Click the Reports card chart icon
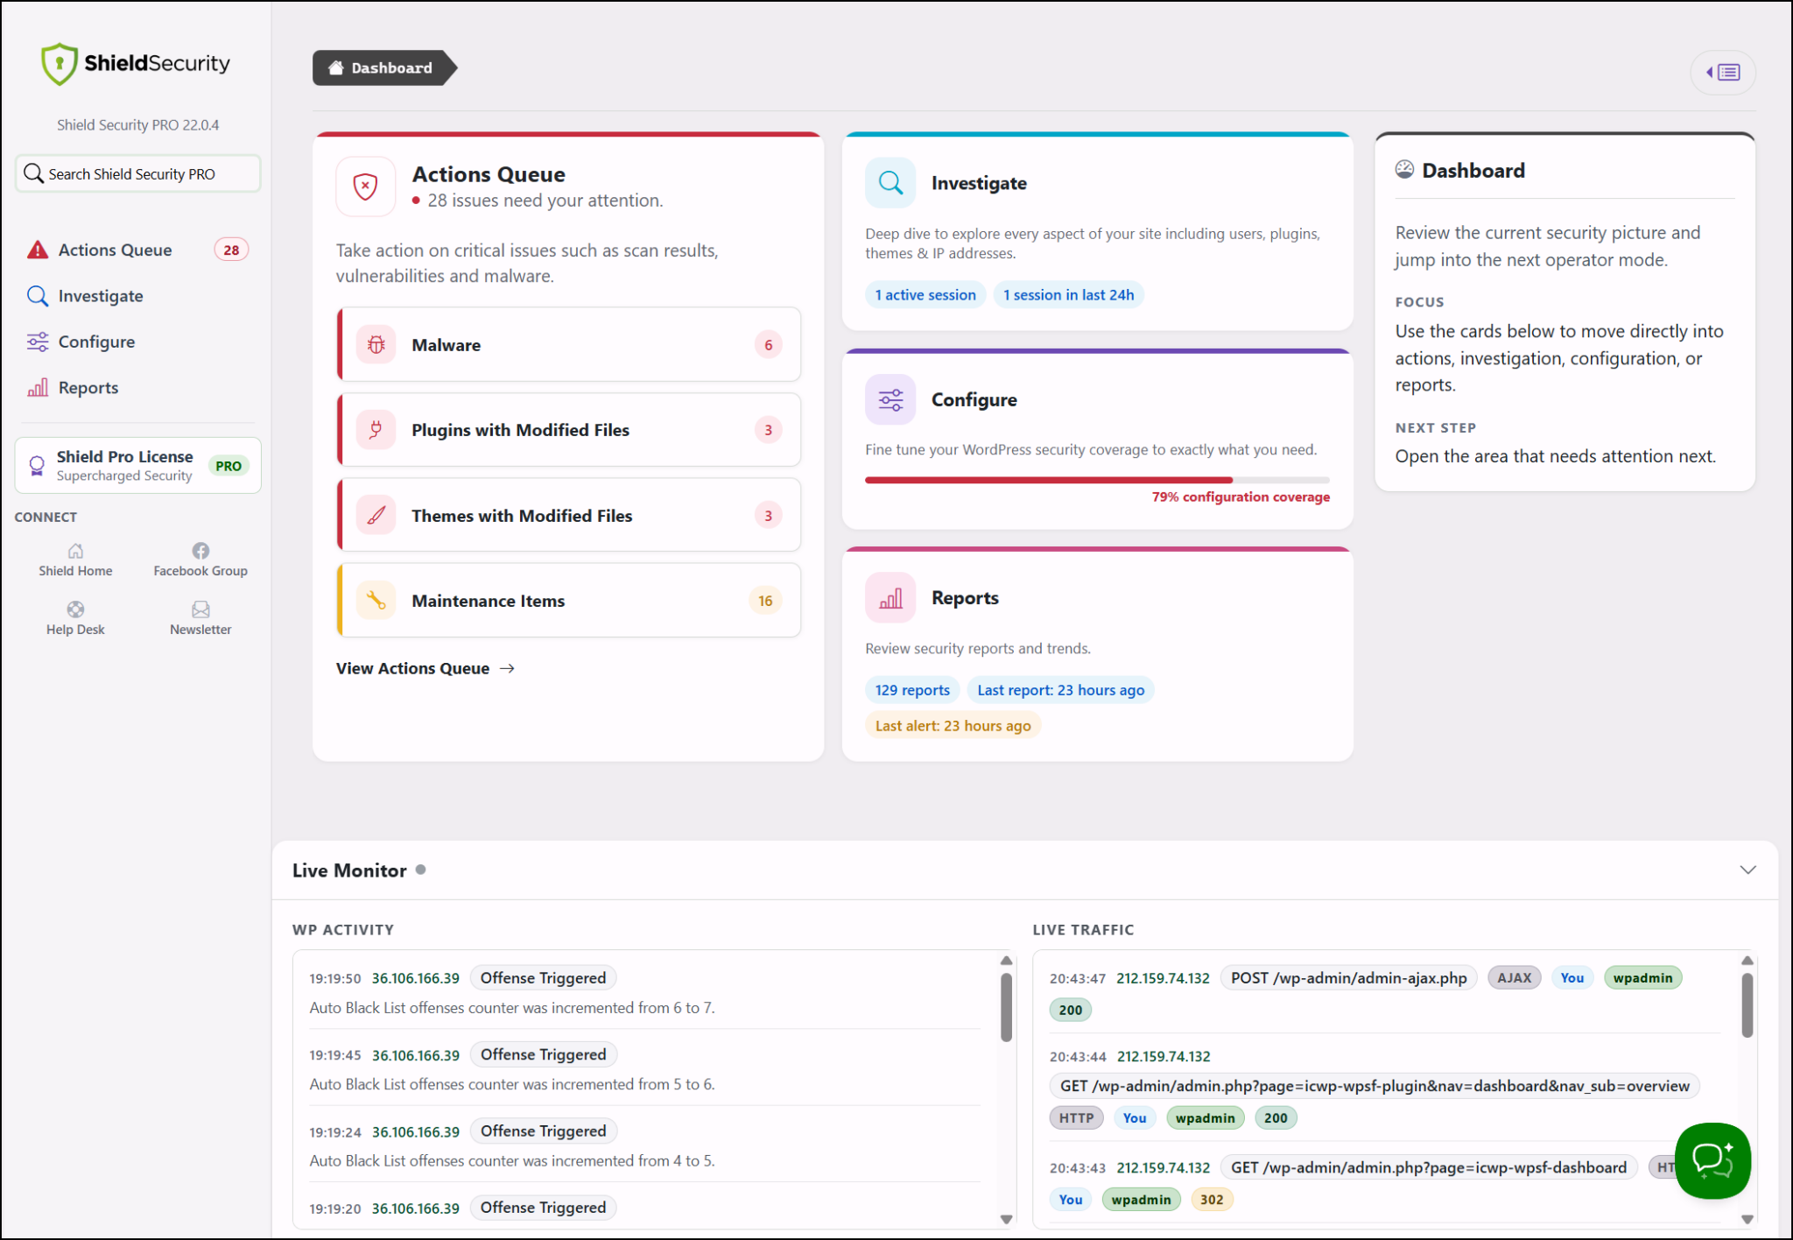 coord(890,598)
